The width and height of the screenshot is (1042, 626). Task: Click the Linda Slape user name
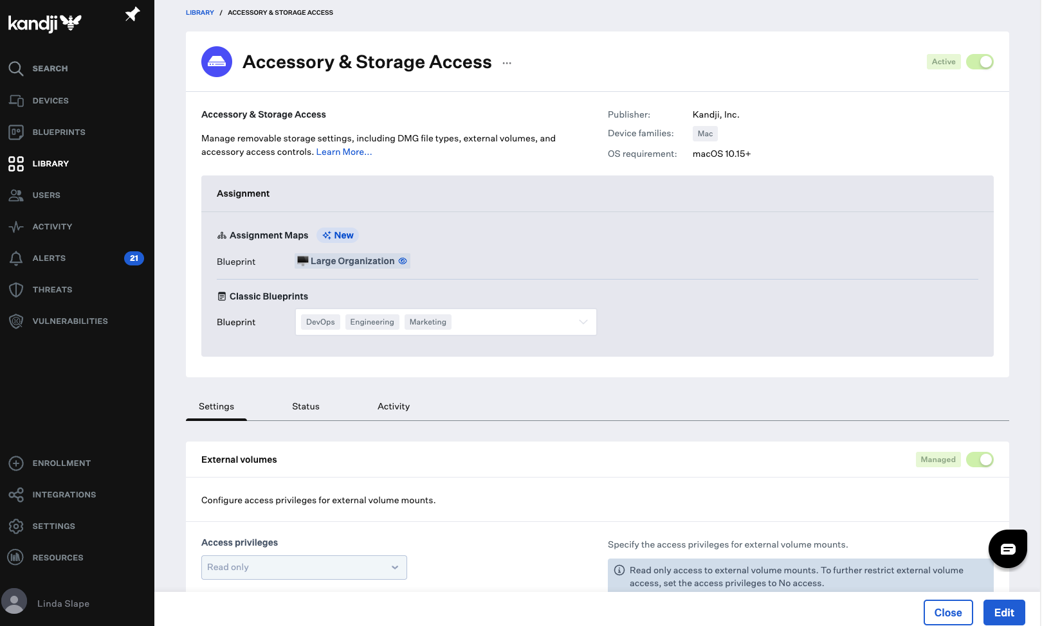[63, 604]
